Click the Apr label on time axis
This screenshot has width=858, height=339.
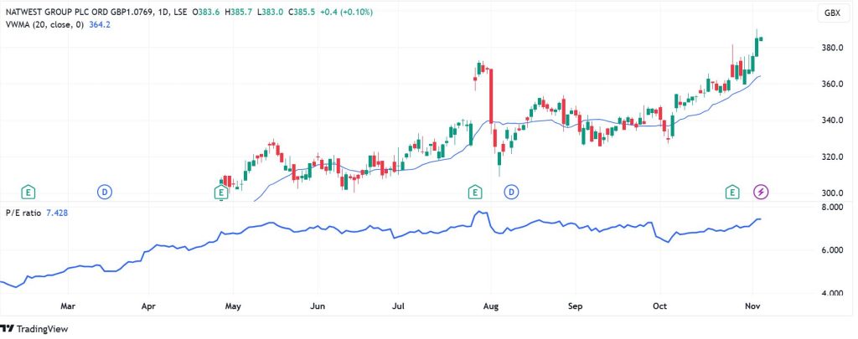pyautogui.click(x=149, y=306)
